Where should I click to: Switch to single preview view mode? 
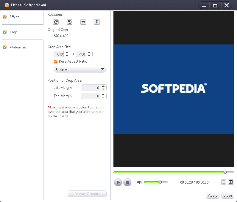pos(223,182)
